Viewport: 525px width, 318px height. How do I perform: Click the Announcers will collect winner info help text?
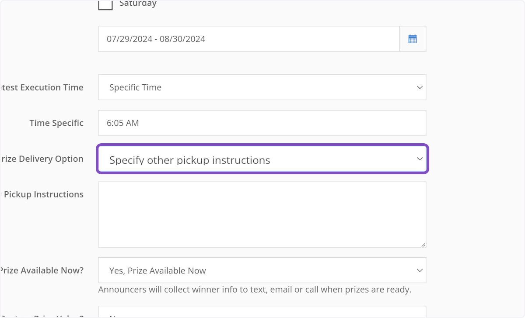tap(255, 290)
